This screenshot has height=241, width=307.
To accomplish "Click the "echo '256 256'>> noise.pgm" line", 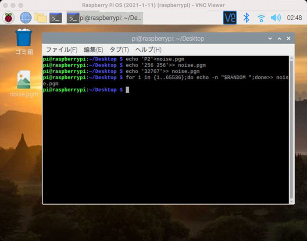I will (166, 65).
